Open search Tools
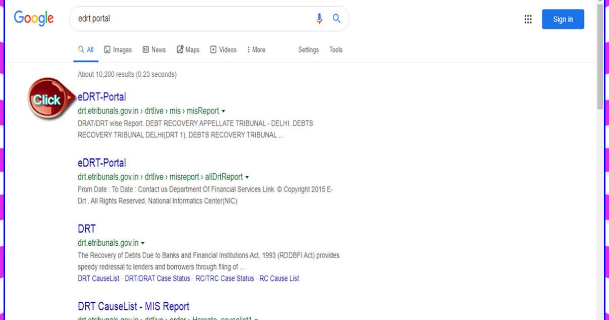This screenshot has width=609, height=320. [336, 50]
